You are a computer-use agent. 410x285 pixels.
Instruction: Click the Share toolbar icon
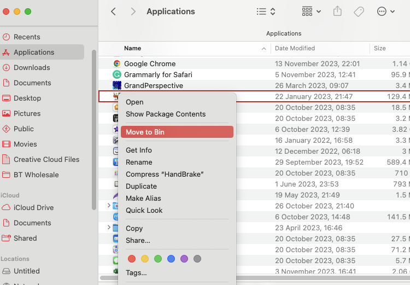pyautogui.click(x=337, y=11)
